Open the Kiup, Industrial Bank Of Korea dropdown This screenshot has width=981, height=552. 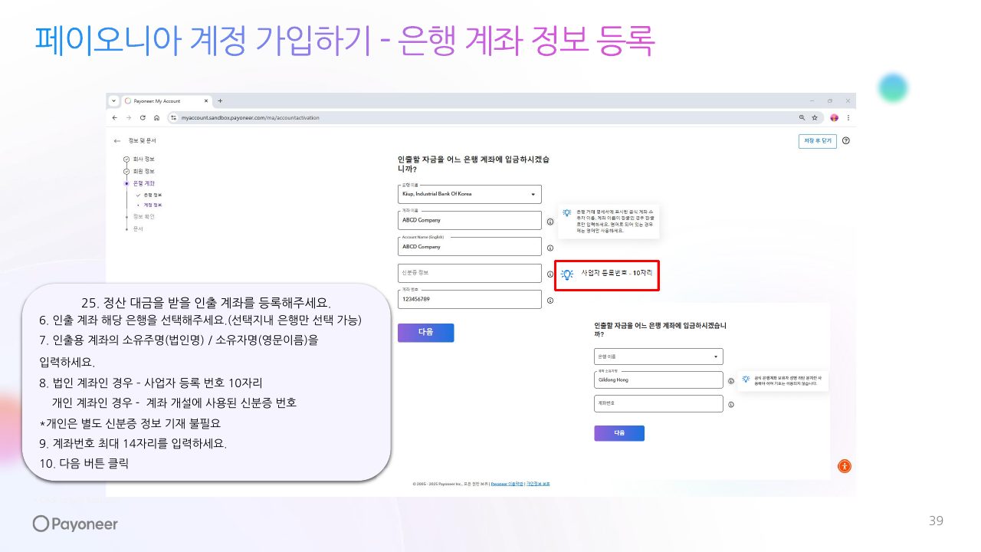(x=469, y=194)
